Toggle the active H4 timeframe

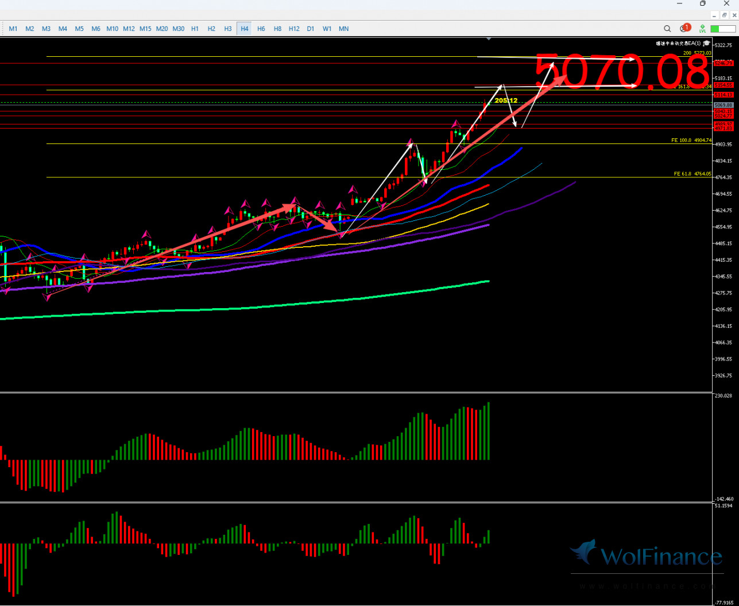245,29
